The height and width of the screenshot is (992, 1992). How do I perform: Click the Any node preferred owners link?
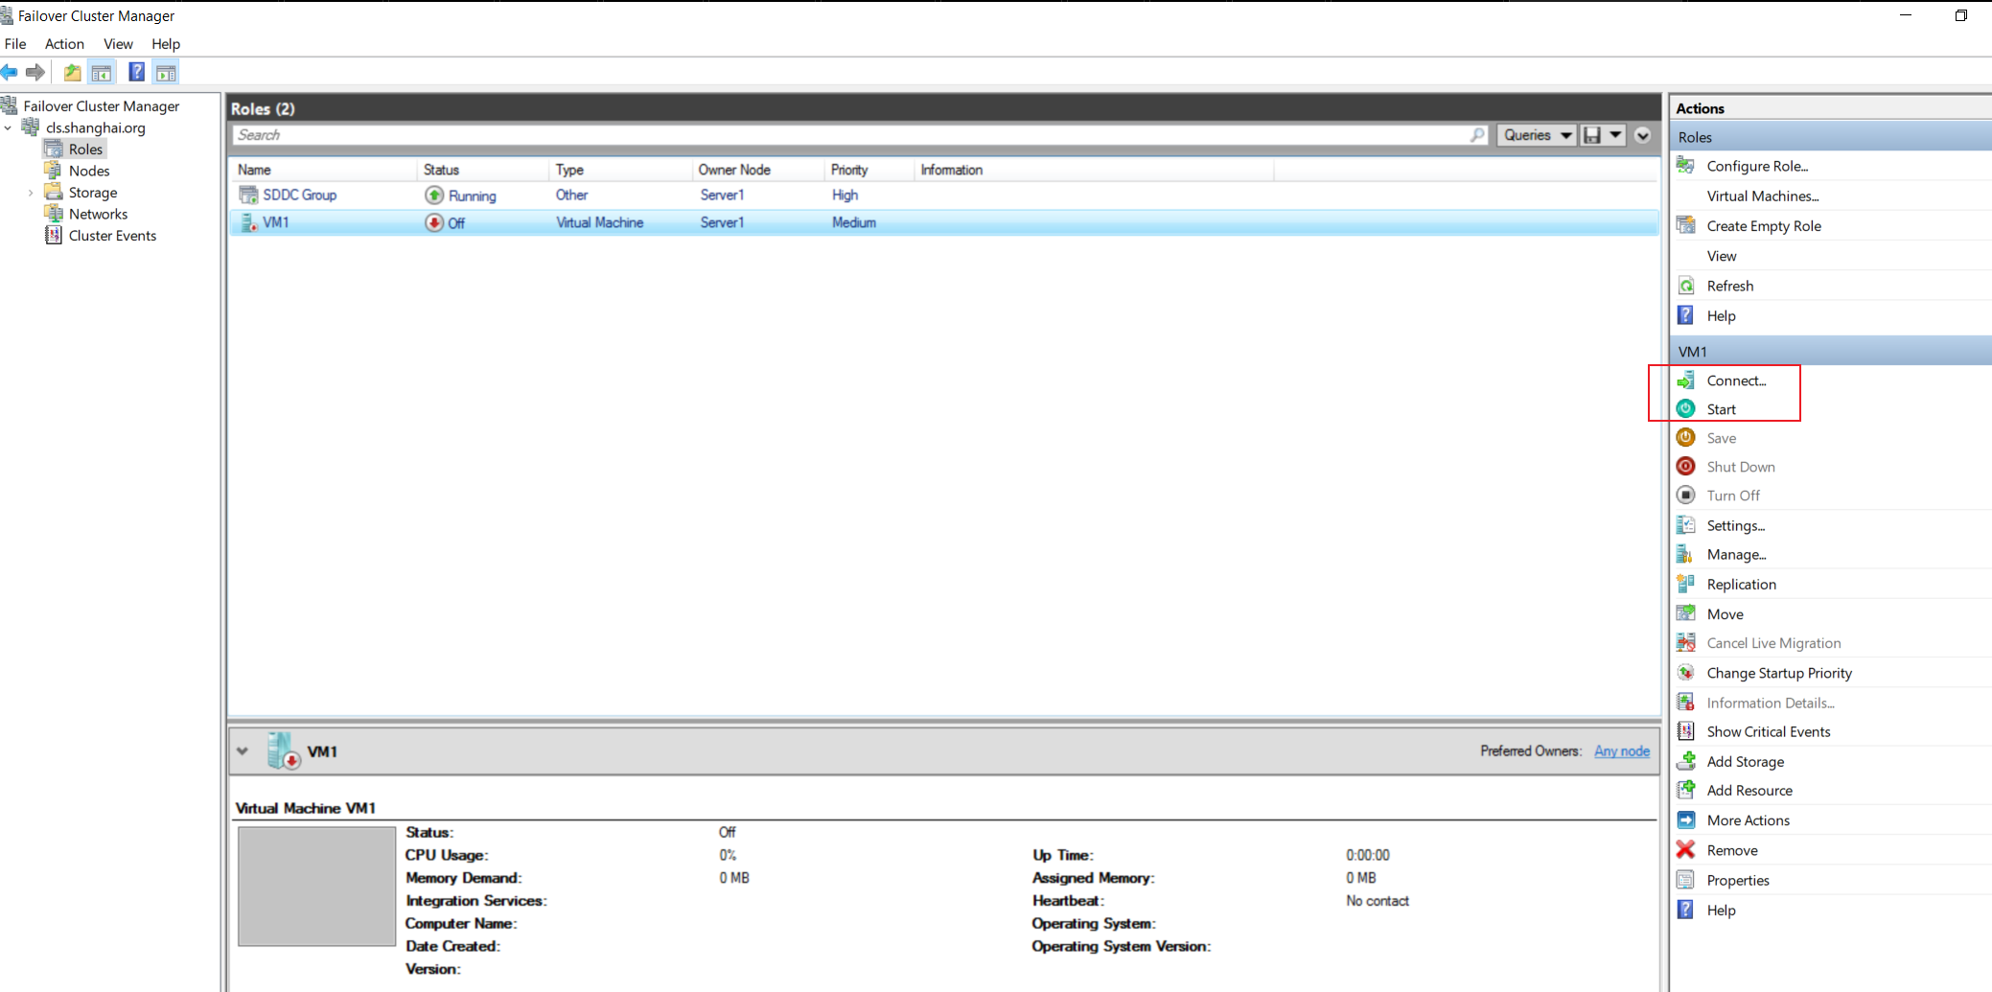click(1622, 750)
